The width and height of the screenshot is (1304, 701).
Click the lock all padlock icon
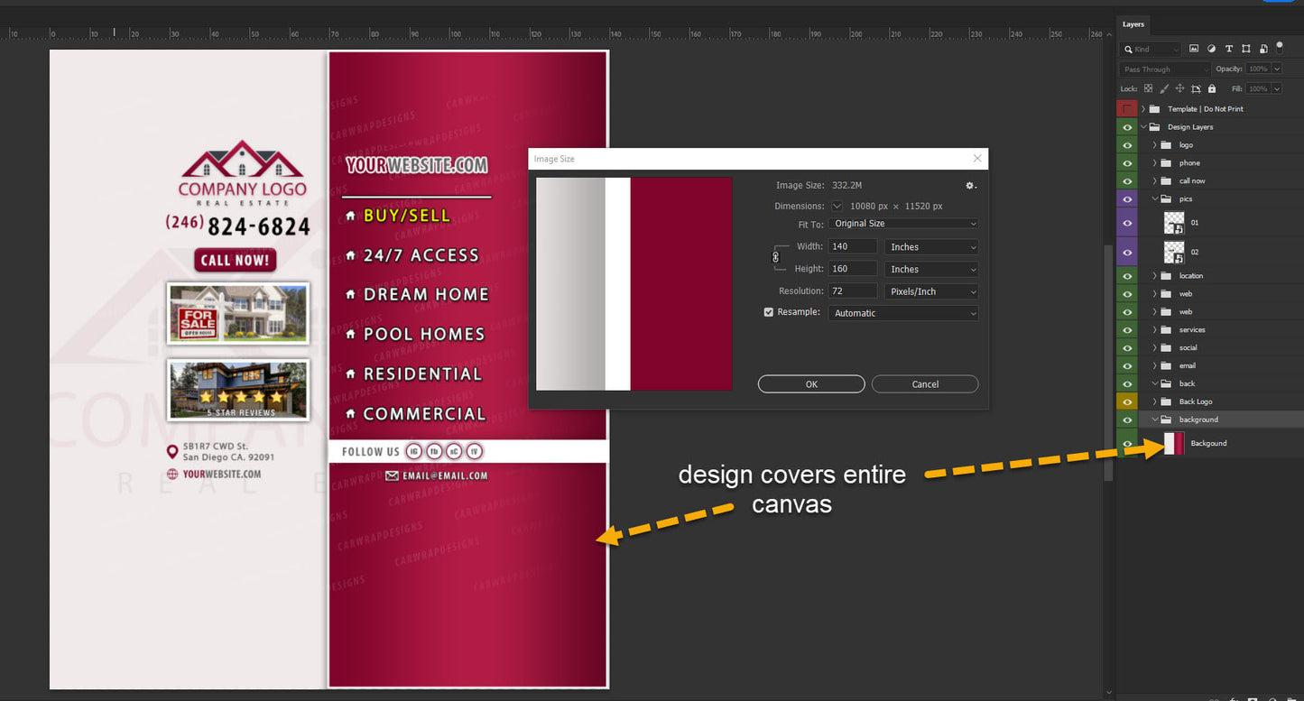tap(1212, 88)
